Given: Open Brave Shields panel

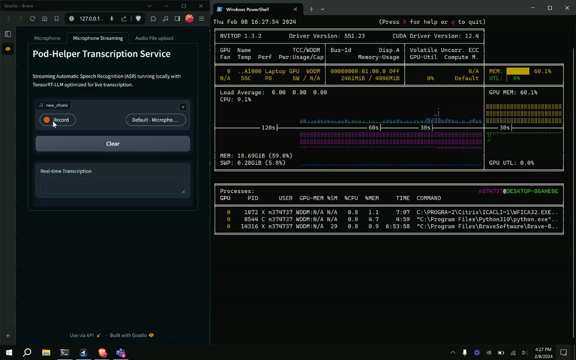Looking at the screenshot, I should (138, 19).
